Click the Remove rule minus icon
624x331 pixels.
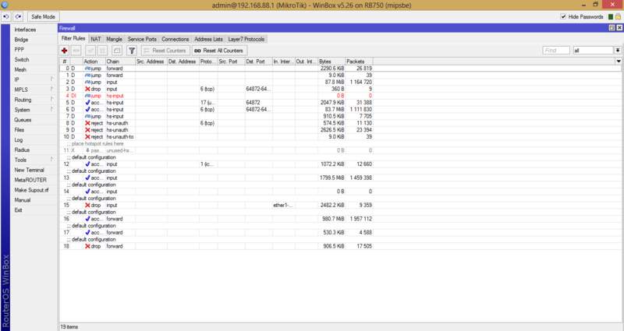pyautogui.click(x=76, y=51)
